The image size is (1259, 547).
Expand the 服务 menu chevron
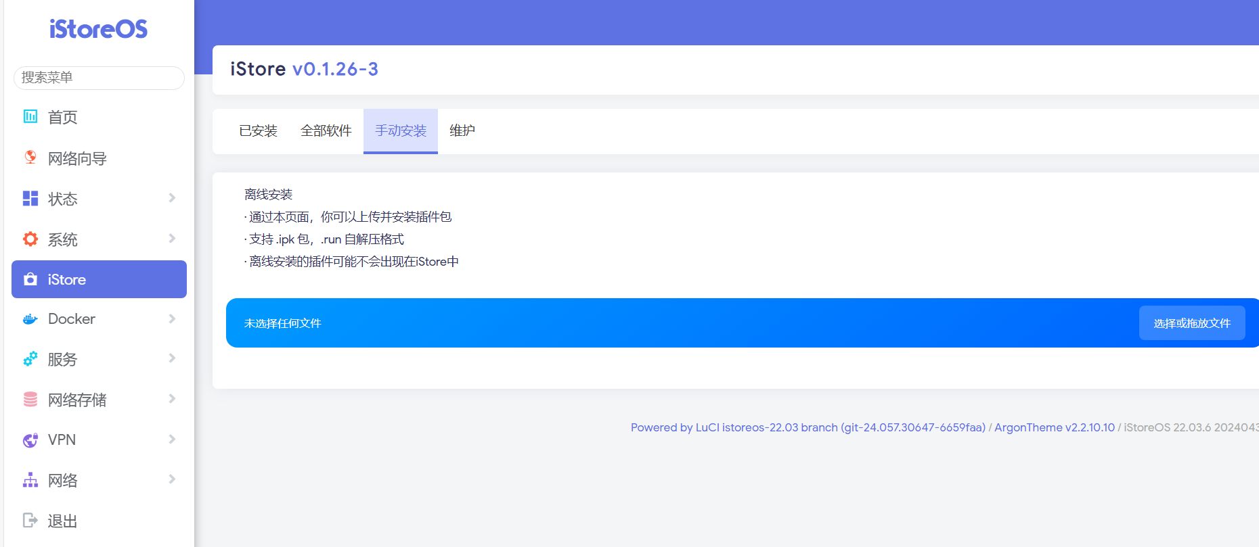point(172,358)
